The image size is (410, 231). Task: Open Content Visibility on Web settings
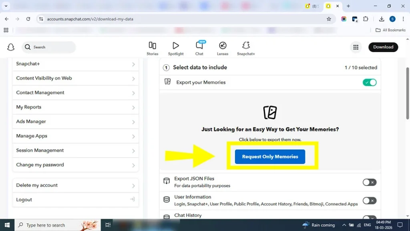pyautogui.click(x=75, y=78)
